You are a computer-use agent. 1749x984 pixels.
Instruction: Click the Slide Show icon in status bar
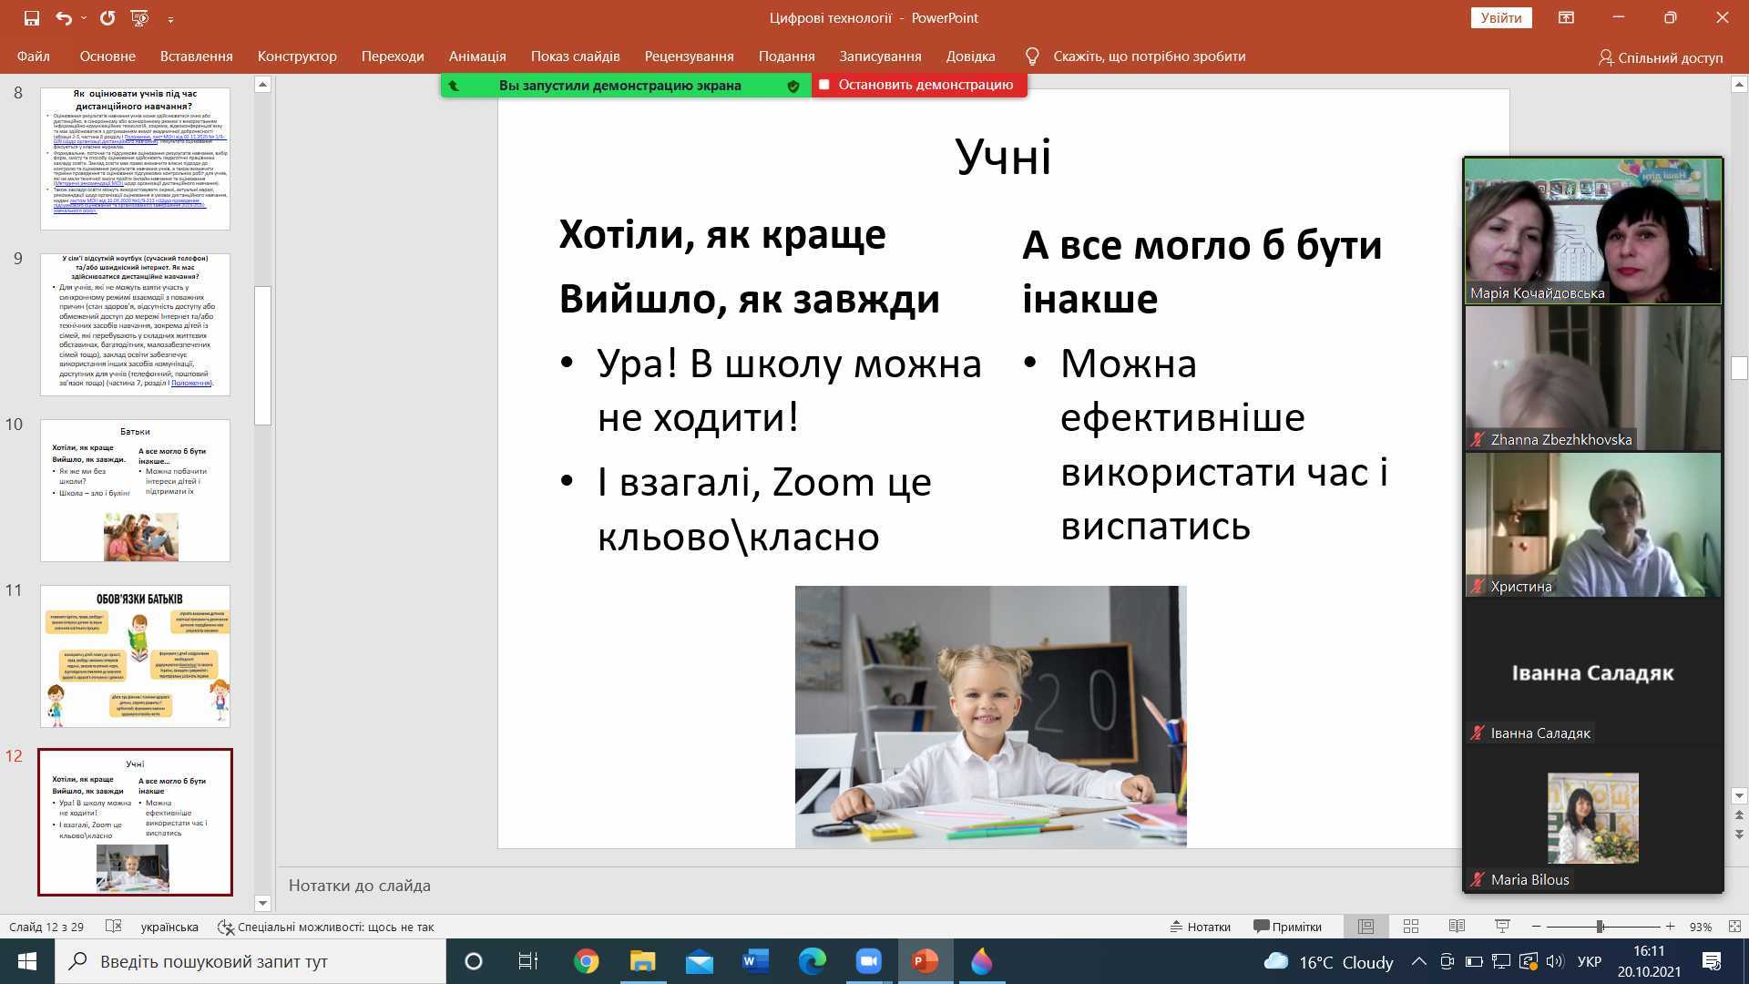(1502, 927)
